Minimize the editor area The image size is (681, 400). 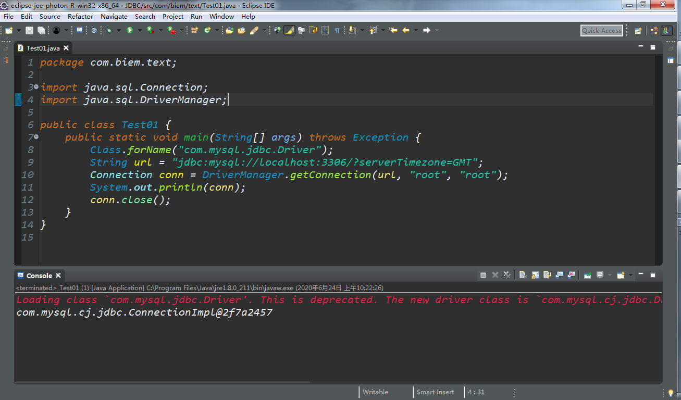pos(641,47)
